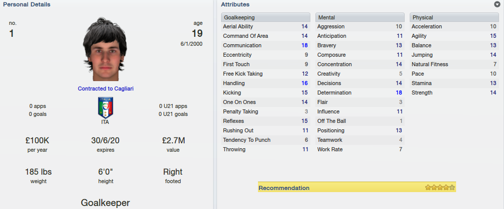
Task: Select the Reflexes attribute row
Action: coord(265,121)
